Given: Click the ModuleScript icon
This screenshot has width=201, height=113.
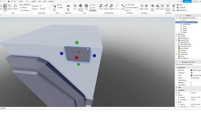Looking at the screenshot, I should [x=182, y=10].
